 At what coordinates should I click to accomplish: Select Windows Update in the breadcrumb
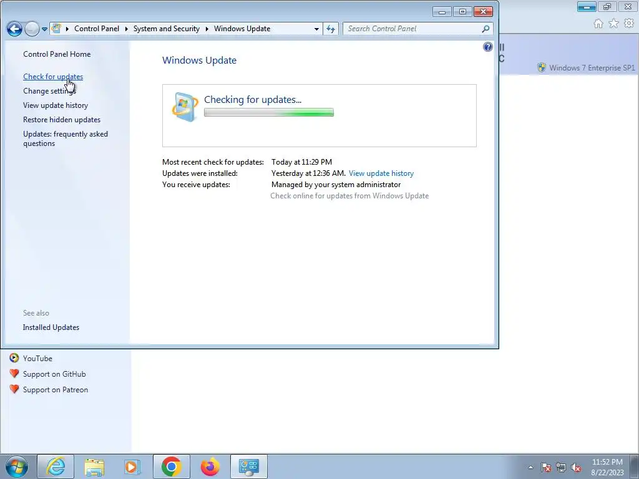click(x=242, y=29)
